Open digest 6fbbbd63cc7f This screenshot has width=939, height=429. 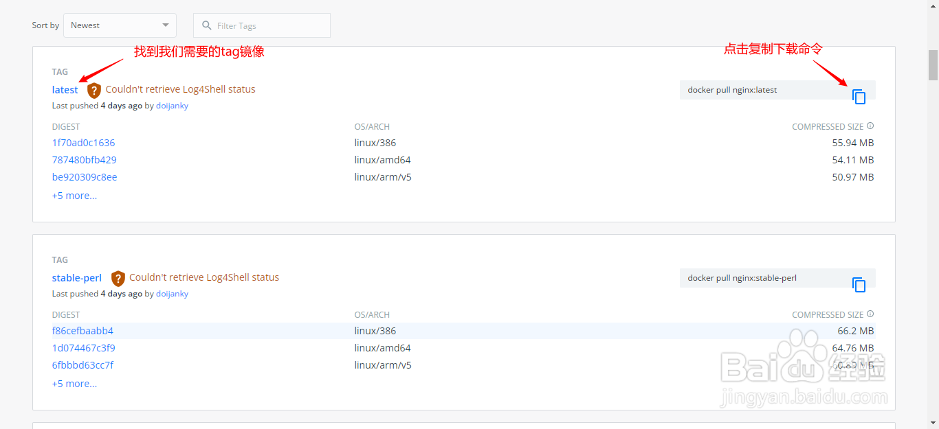click(83, 365)
